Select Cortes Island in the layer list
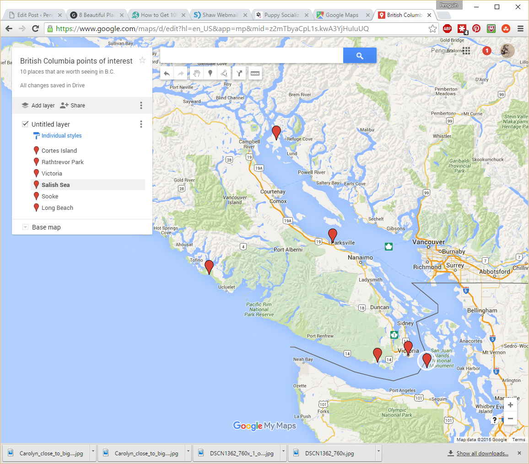Image resolution: width=529 pixels, height=464 pixels. 59,150
